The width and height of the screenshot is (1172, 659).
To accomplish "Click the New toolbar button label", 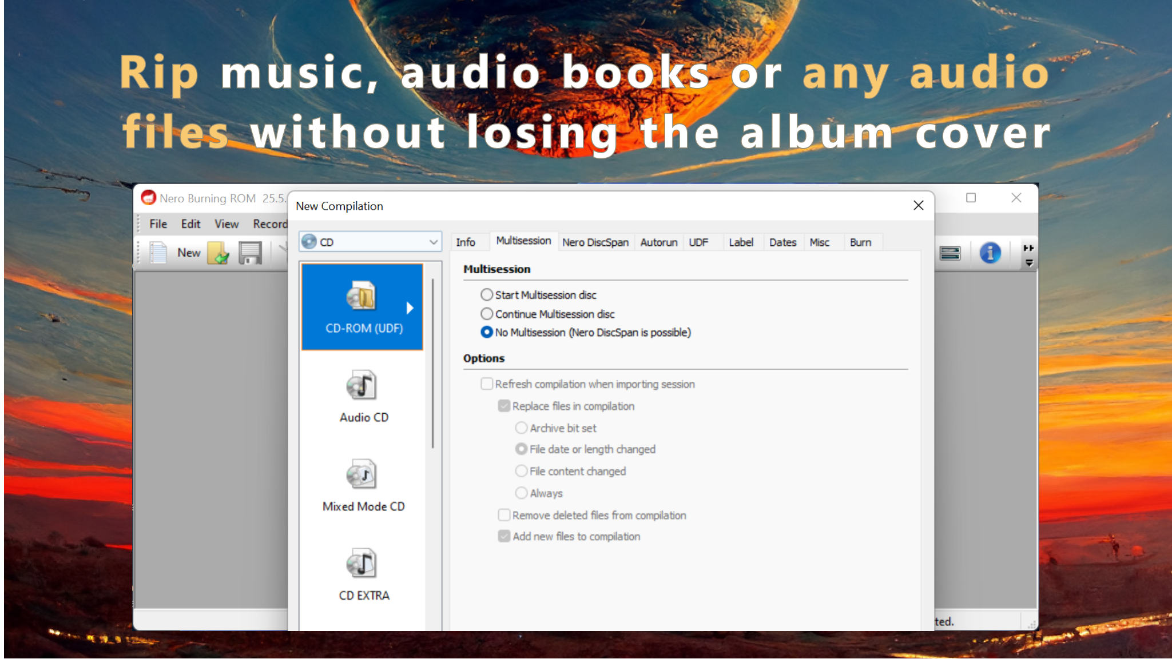I will pyautogui.click(x=189, y=253).
